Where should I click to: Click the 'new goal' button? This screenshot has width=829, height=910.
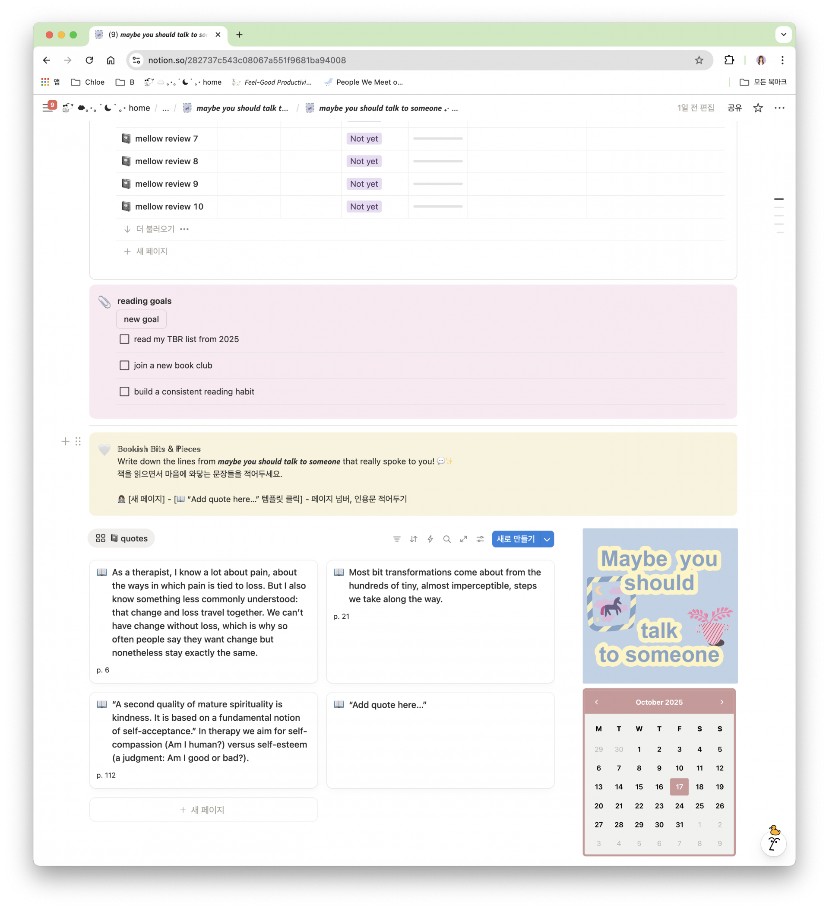pyautogui.click(x=141, y=319)
